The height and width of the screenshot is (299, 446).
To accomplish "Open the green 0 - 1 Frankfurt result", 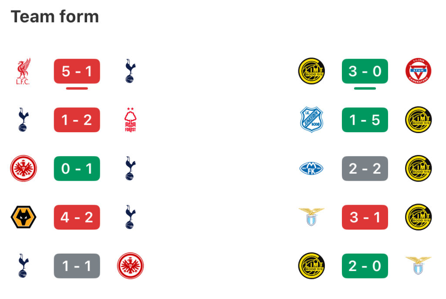I will click(77, 168).
